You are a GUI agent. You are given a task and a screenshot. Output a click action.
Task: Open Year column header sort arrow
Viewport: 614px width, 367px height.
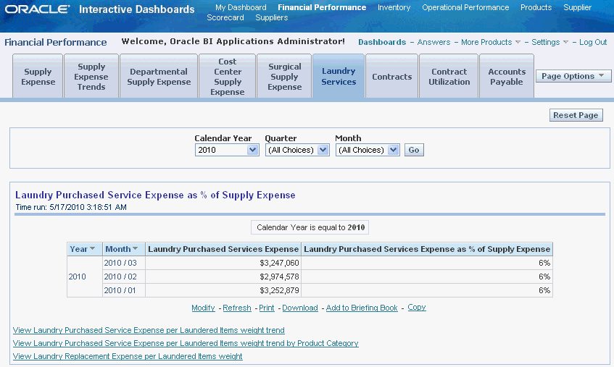(92, 248)
